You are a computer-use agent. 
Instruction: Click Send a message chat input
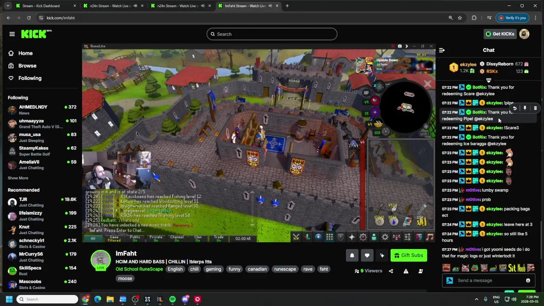(x=488, y=280)
